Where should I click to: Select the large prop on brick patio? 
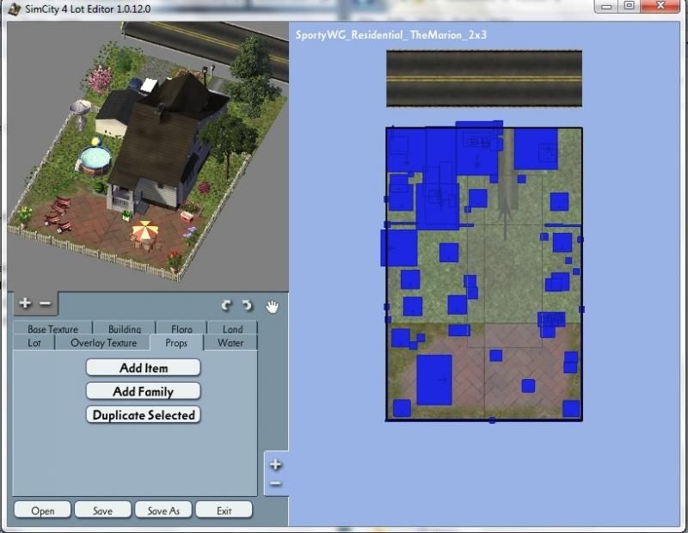click(434, 380)
